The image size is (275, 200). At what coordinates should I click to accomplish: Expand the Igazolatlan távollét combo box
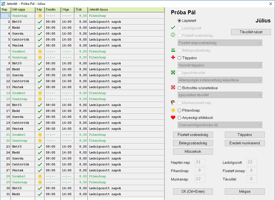coord(220,95)
